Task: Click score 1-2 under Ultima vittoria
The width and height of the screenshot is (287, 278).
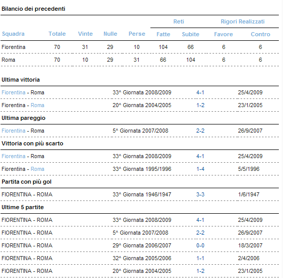Action: point(200,105)
